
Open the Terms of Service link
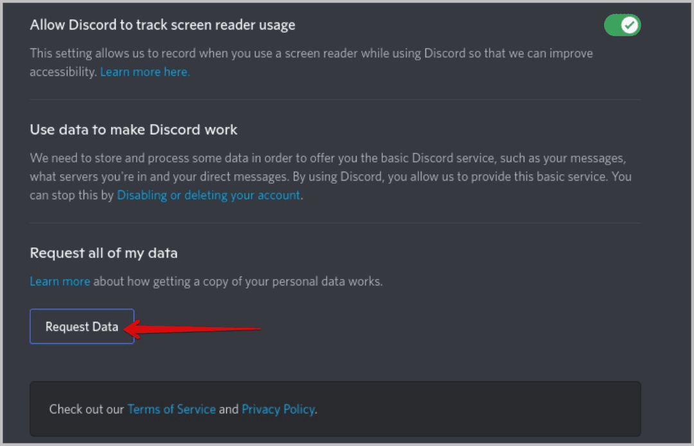[x=172, y=409]
